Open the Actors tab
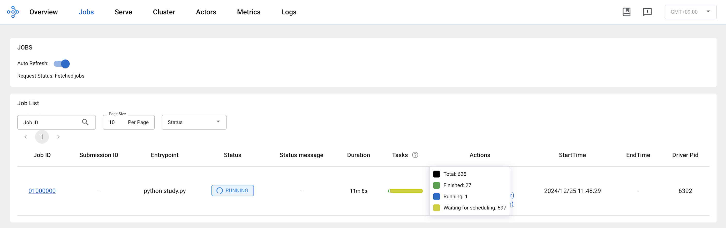 [206, 12]
